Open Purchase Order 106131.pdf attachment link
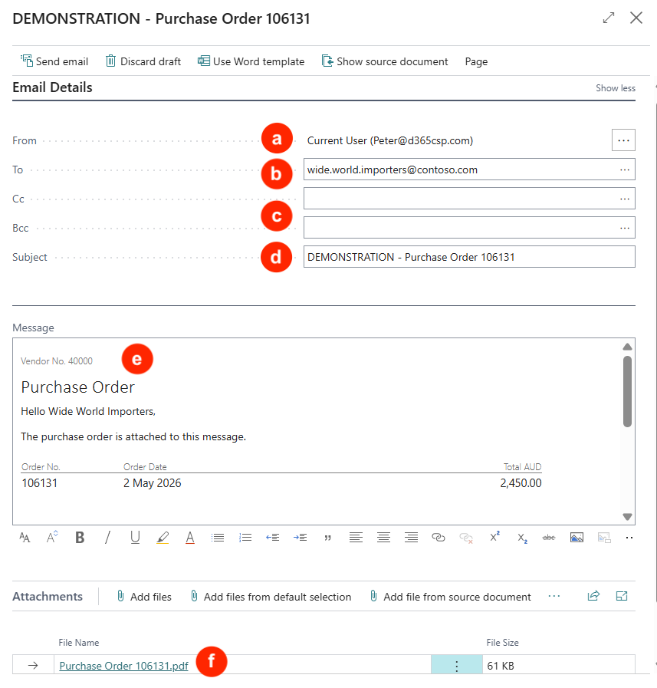This screenshot has height=688, width=657. [x=123, y=666]
